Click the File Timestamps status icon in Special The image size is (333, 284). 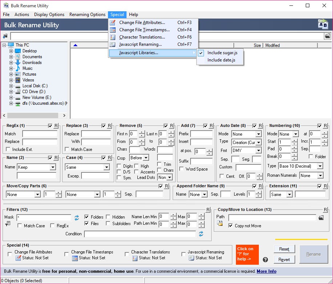(75, 258)
